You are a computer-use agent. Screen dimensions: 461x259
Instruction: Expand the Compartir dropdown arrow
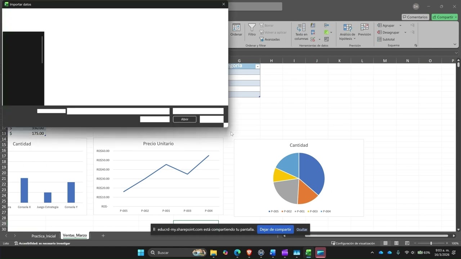click(x=455, y=17)
